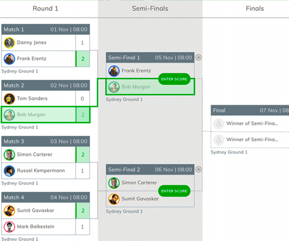
Task: Click Tom Sanders's score of 0
Action: [x=82, y=99]
